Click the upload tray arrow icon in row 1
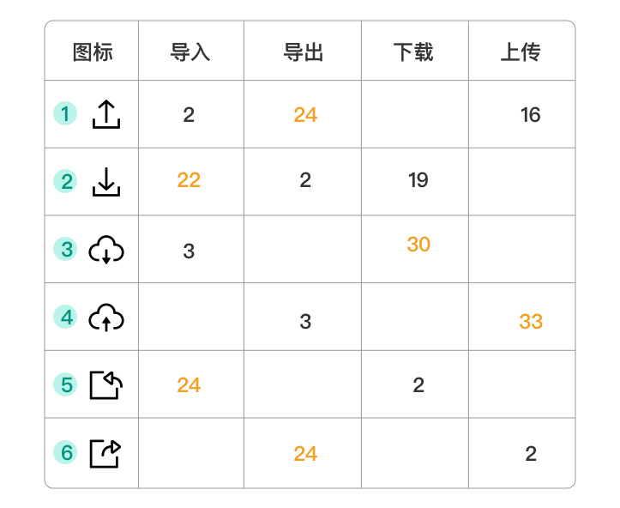 (106, 114)
